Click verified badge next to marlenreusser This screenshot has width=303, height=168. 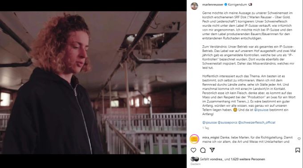(225, 4)
